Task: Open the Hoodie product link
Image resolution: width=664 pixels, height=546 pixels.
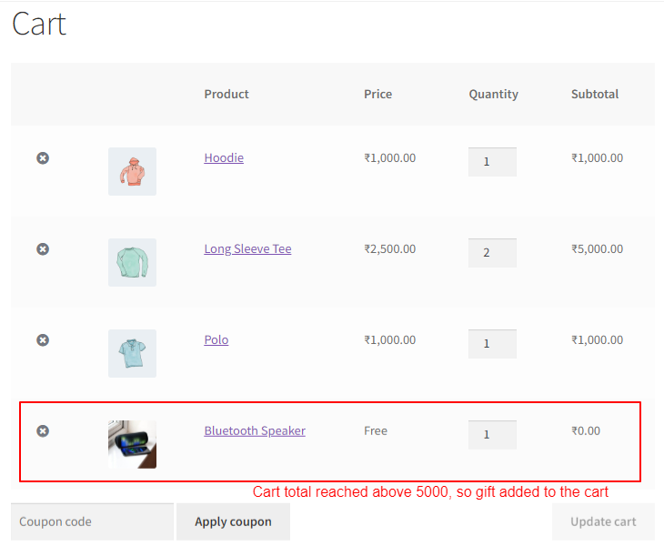Action: (x=224, y=158)
